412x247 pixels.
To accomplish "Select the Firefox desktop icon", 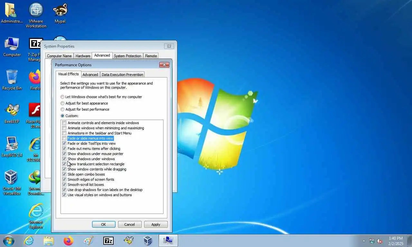I will click(35, 80).
